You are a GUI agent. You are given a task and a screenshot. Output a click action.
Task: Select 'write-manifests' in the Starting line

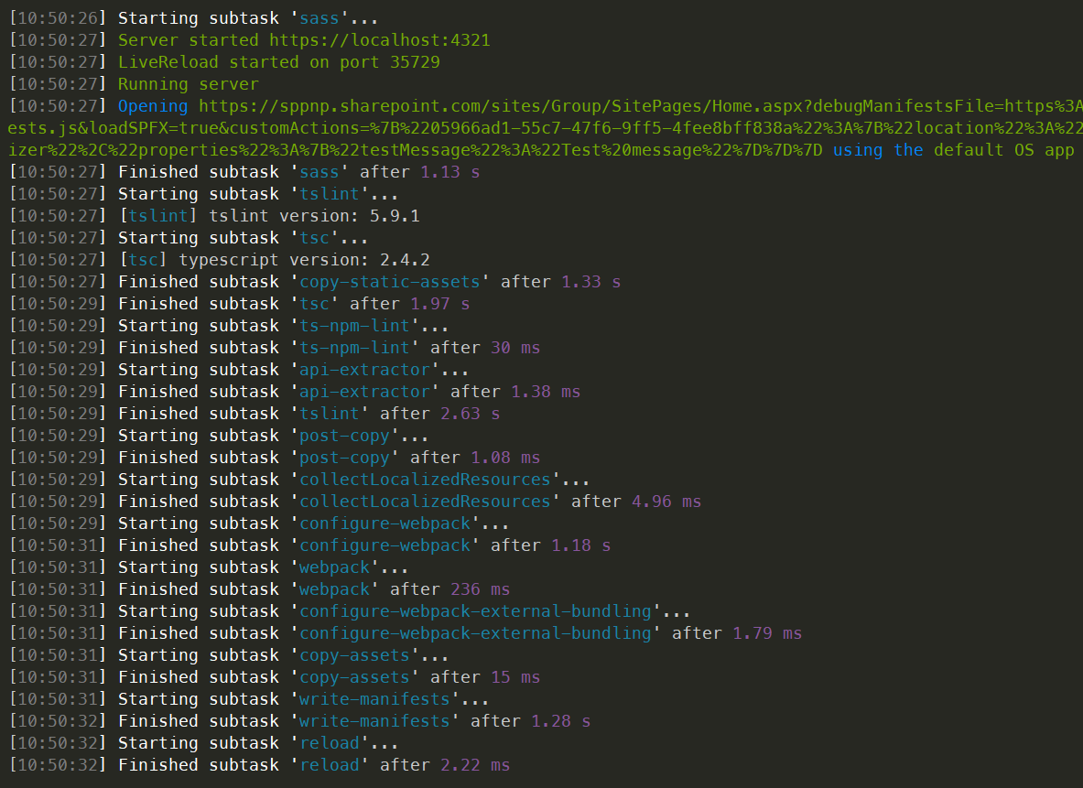[374, 699]
